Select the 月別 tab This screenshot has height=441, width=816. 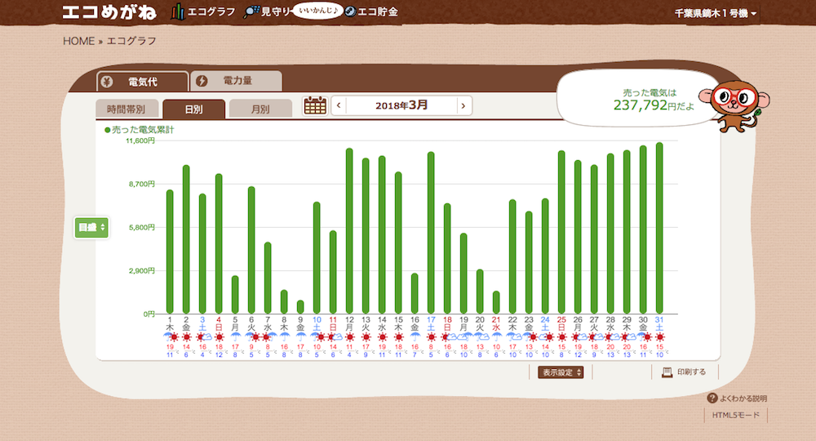[260, 109]
